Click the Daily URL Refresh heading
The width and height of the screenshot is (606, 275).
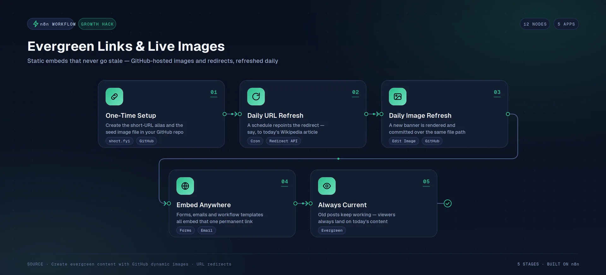275,116
